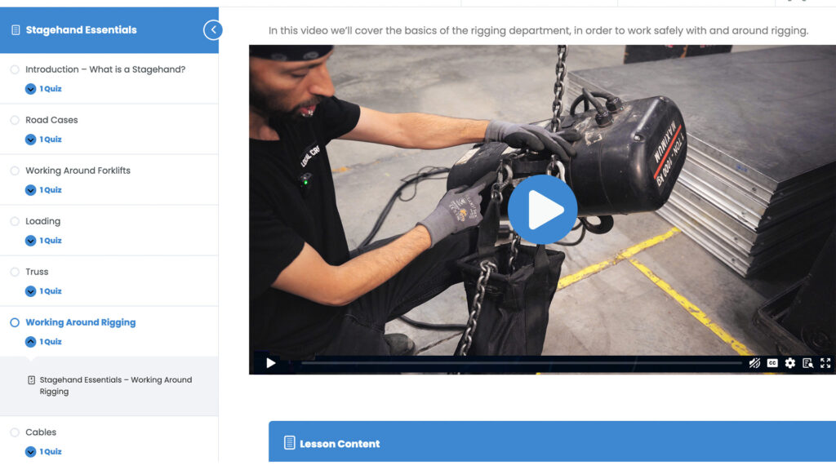Collapse the quiz list under Working Around Rigging
This screenshot has width=836, height=470.
(x=31, y=342)
